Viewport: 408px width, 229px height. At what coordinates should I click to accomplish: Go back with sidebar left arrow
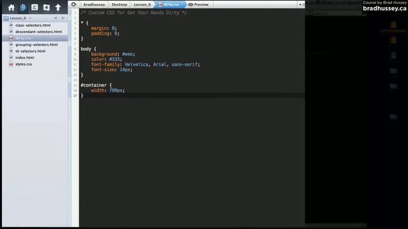(x=55, y=18)
